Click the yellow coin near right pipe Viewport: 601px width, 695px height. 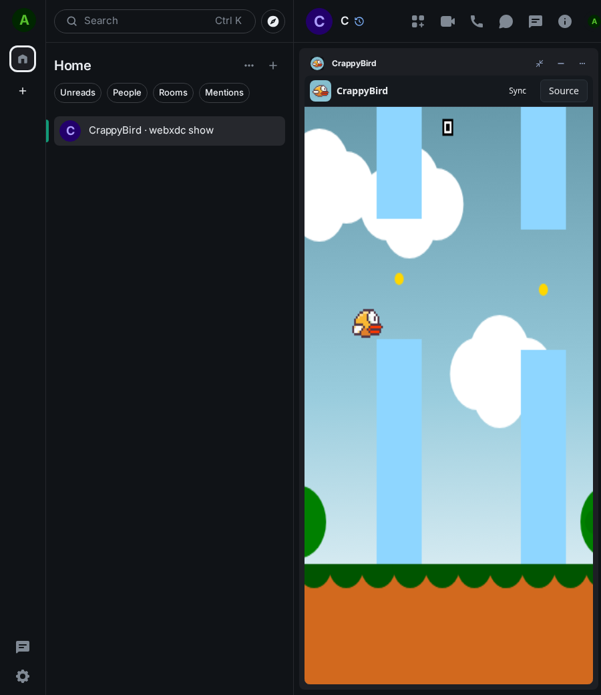click(x=544, y=290)
